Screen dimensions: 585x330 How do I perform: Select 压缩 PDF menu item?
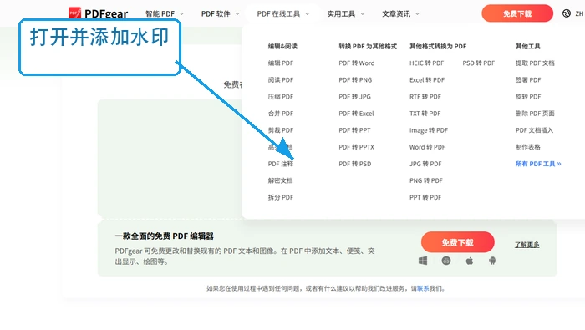281,97
